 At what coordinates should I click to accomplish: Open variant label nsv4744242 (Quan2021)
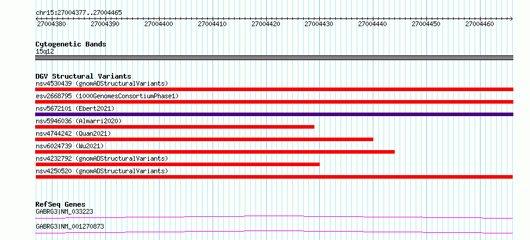coord(73,133)
